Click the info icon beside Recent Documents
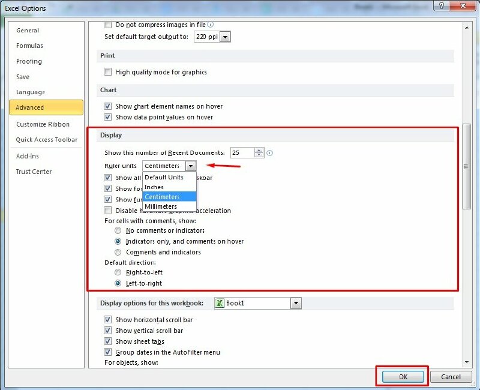The width and height of the screenshot is (480, 390). point(270,153)
